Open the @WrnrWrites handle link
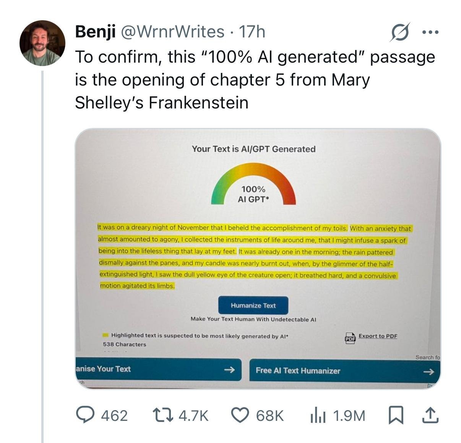The width and height of the screenshot is (461, 443). click(x=172, y=32)
